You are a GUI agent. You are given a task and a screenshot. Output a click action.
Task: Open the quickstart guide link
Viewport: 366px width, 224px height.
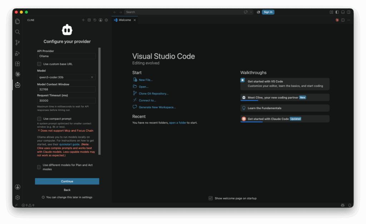(69, 144)
